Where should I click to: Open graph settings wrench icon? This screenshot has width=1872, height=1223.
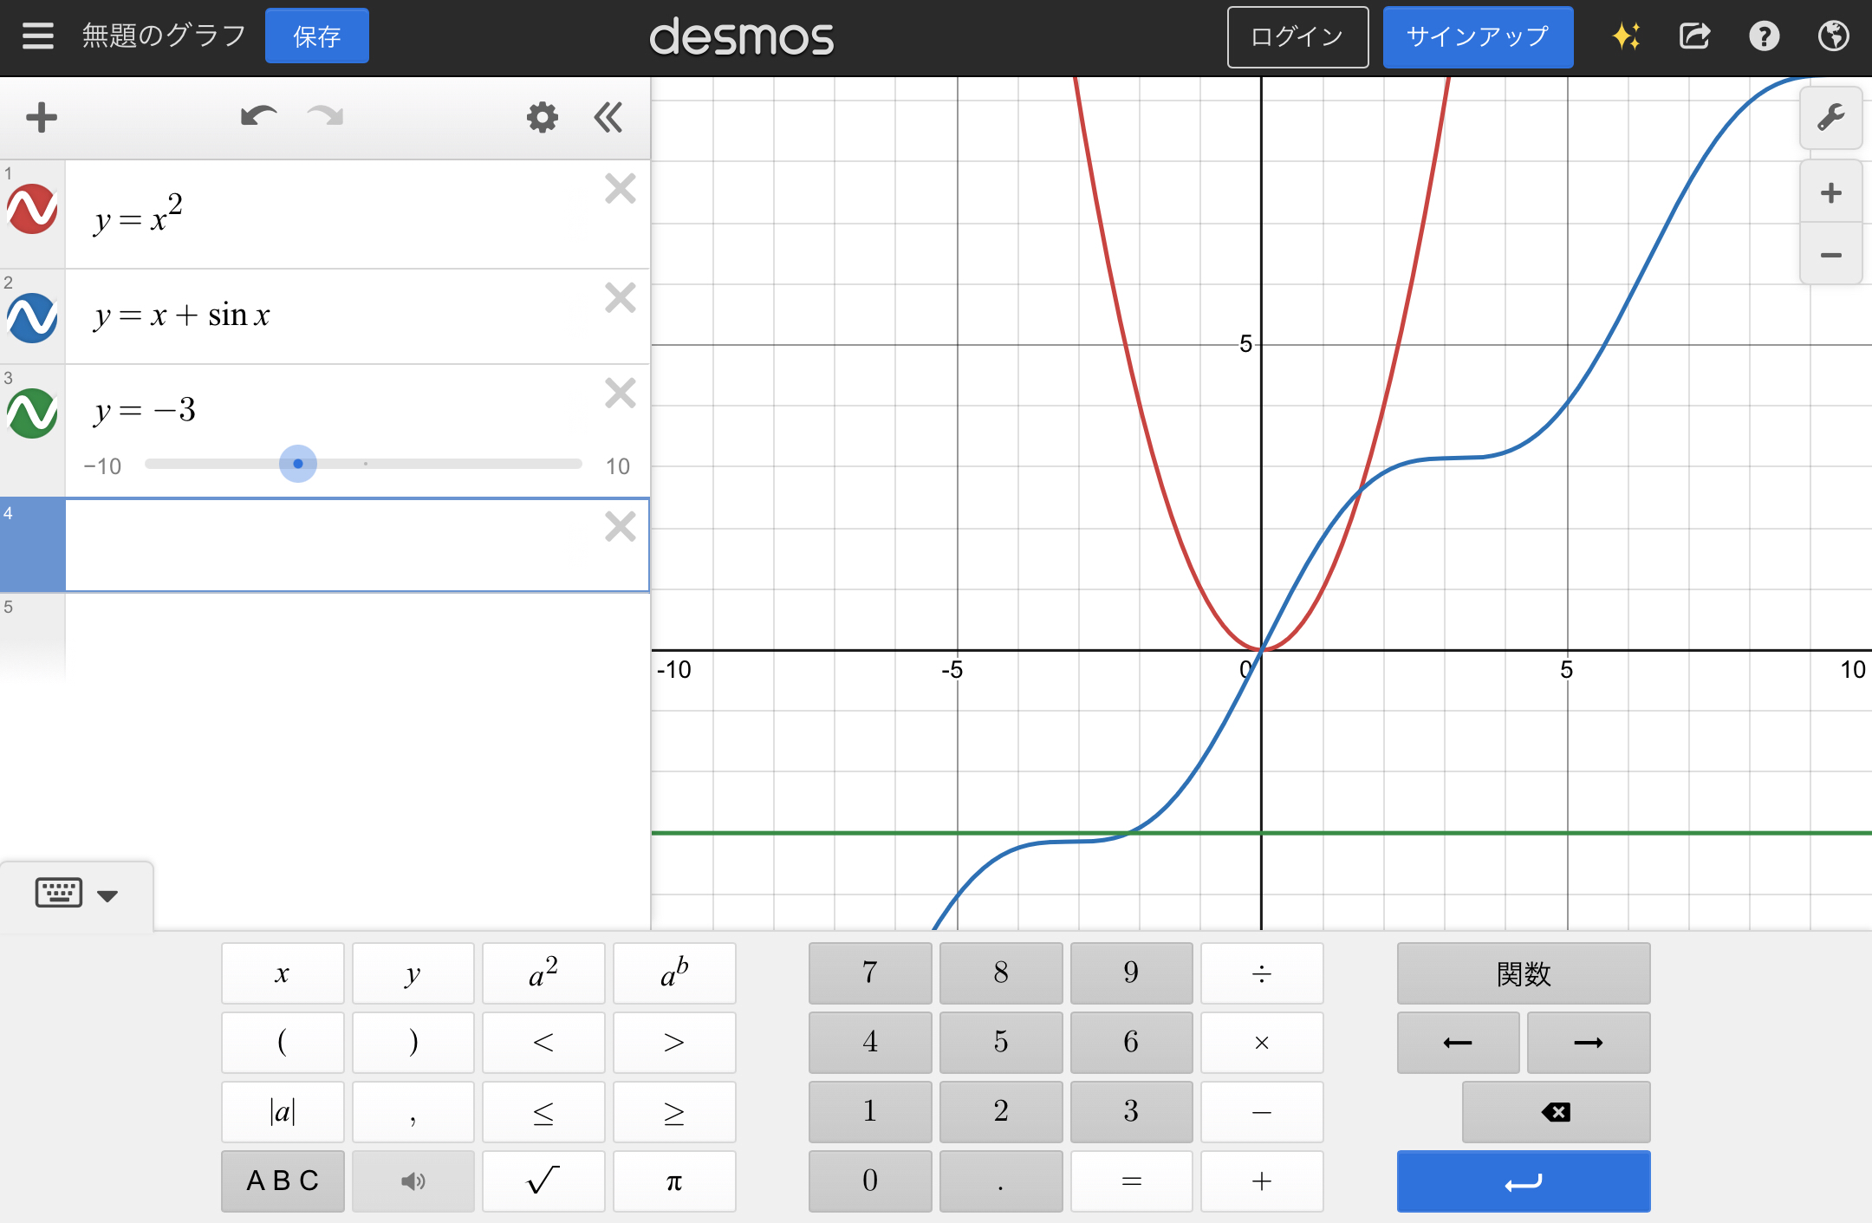click(x=1830, y=117)
